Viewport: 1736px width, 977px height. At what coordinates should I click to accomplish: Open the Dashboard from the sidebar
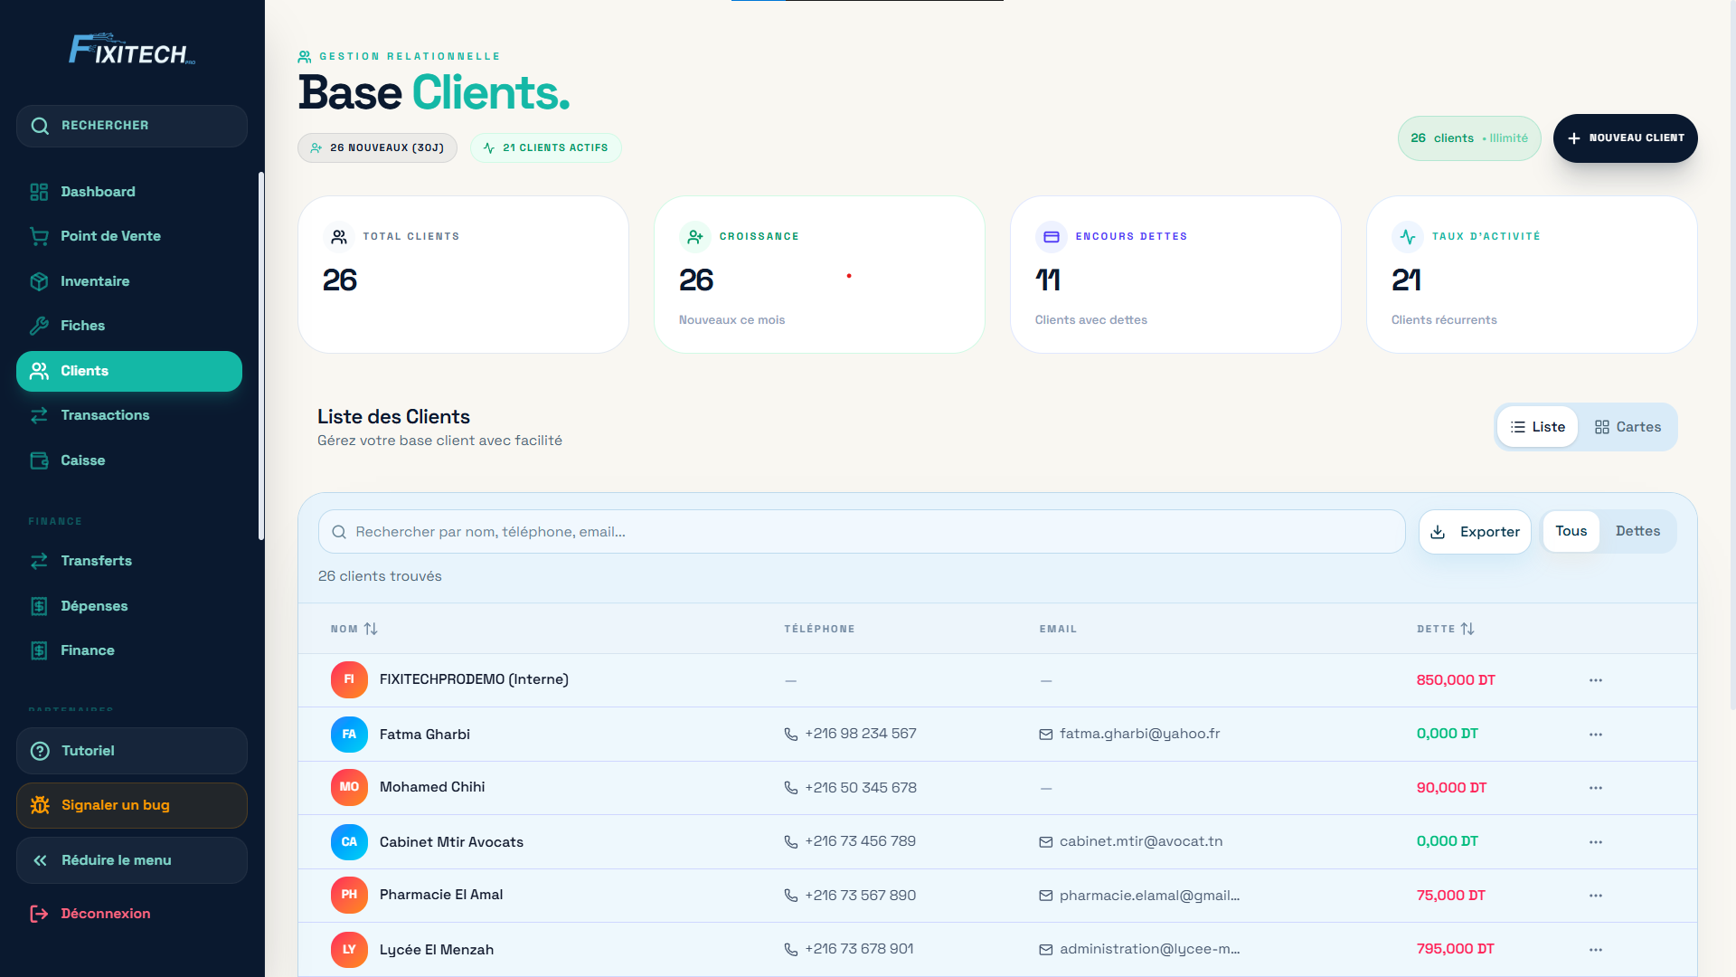point(98,191)
